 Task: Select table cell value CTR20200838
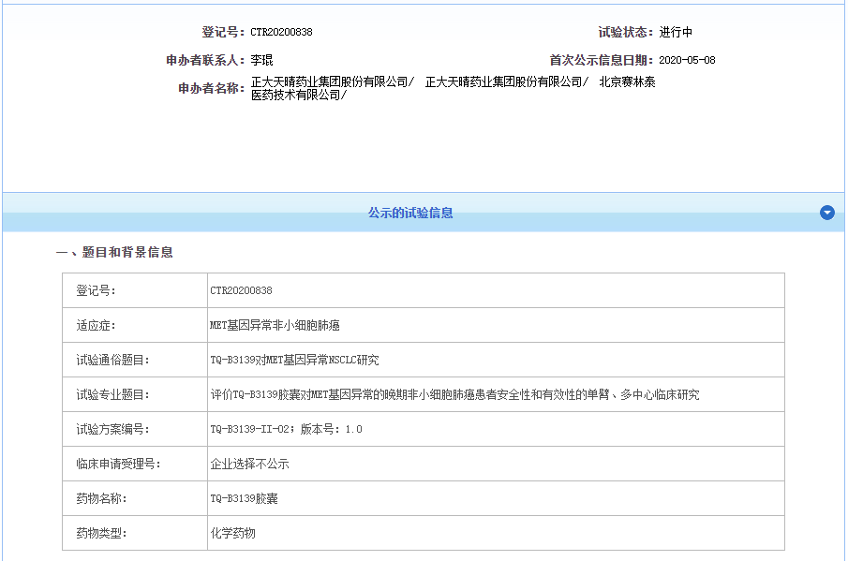[x=241, y=290]
